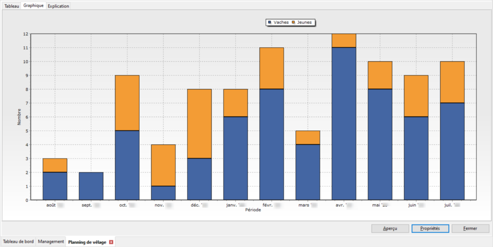Screen dimensions: 493x247
Task: Select the Planning de vêlage tab
Action: [88, 242]
